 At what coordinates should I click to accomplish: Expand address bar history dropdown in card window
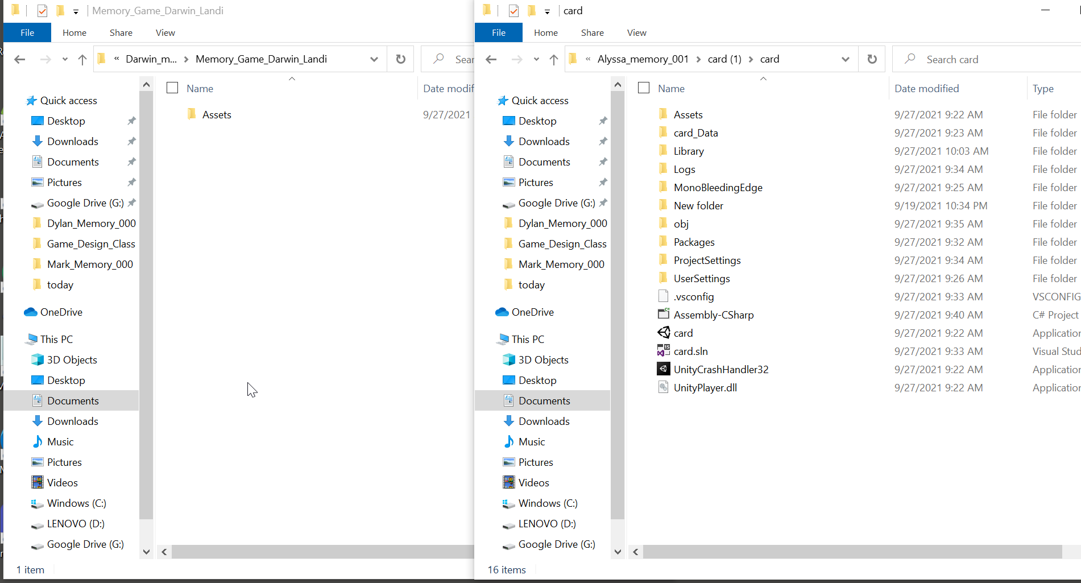[x=845, y=59]
